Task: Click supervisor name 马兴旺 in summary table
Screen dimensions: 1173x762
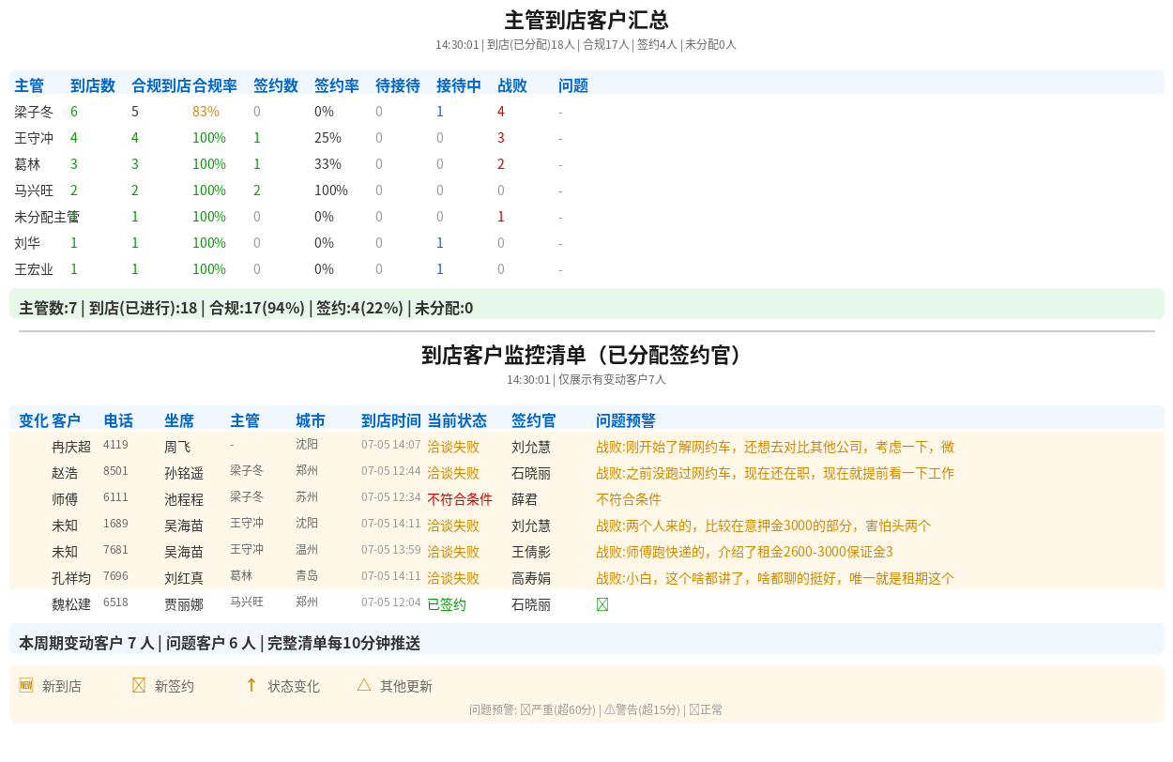Action: (34, 190)
